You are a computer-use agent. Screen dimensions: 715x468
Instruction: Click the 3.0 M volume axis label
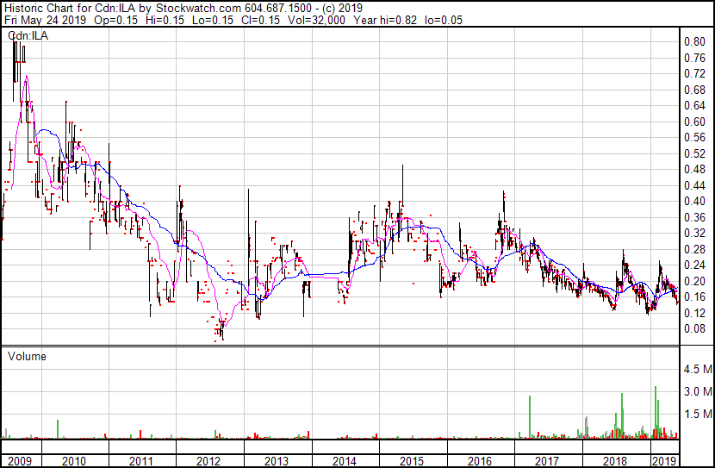tap(697, 391)
